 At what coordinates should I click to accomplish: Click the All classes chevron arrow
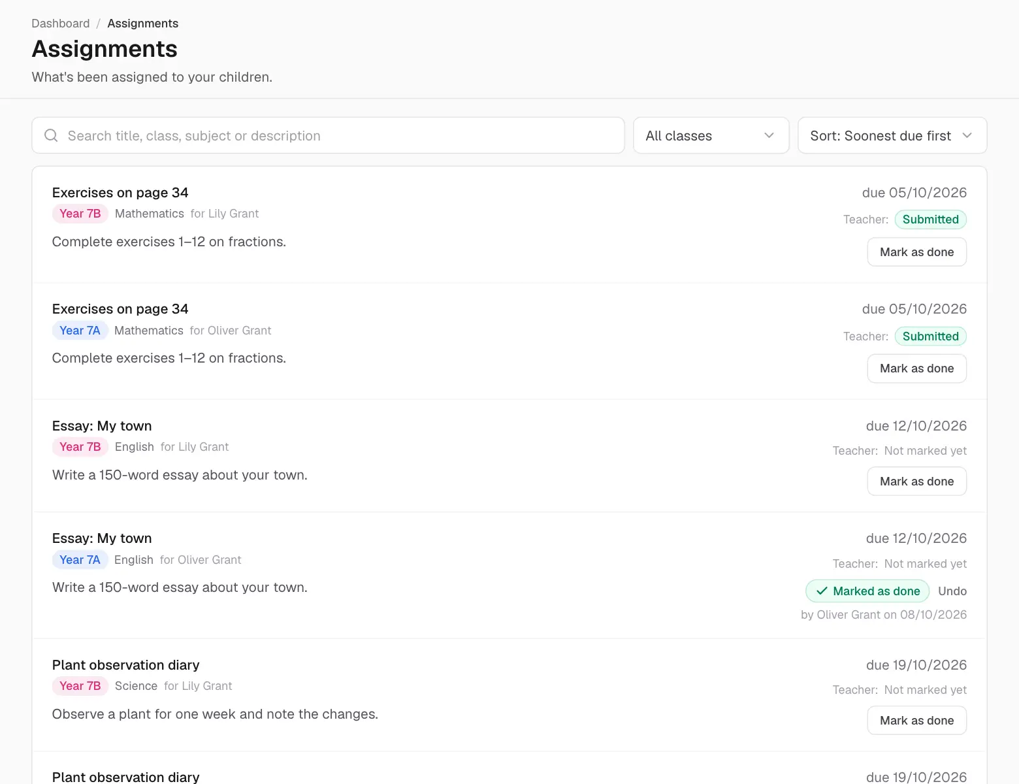(x=769, y=135)
